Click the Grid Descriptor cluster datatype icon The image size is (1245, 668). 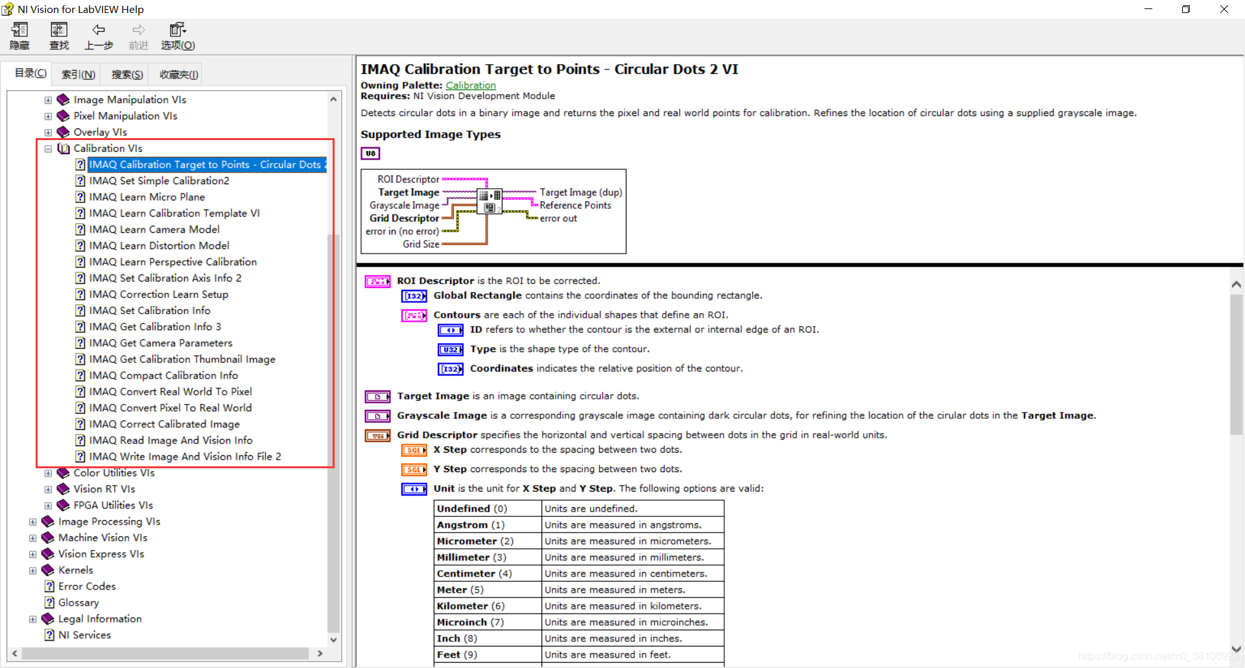point(377,435)
